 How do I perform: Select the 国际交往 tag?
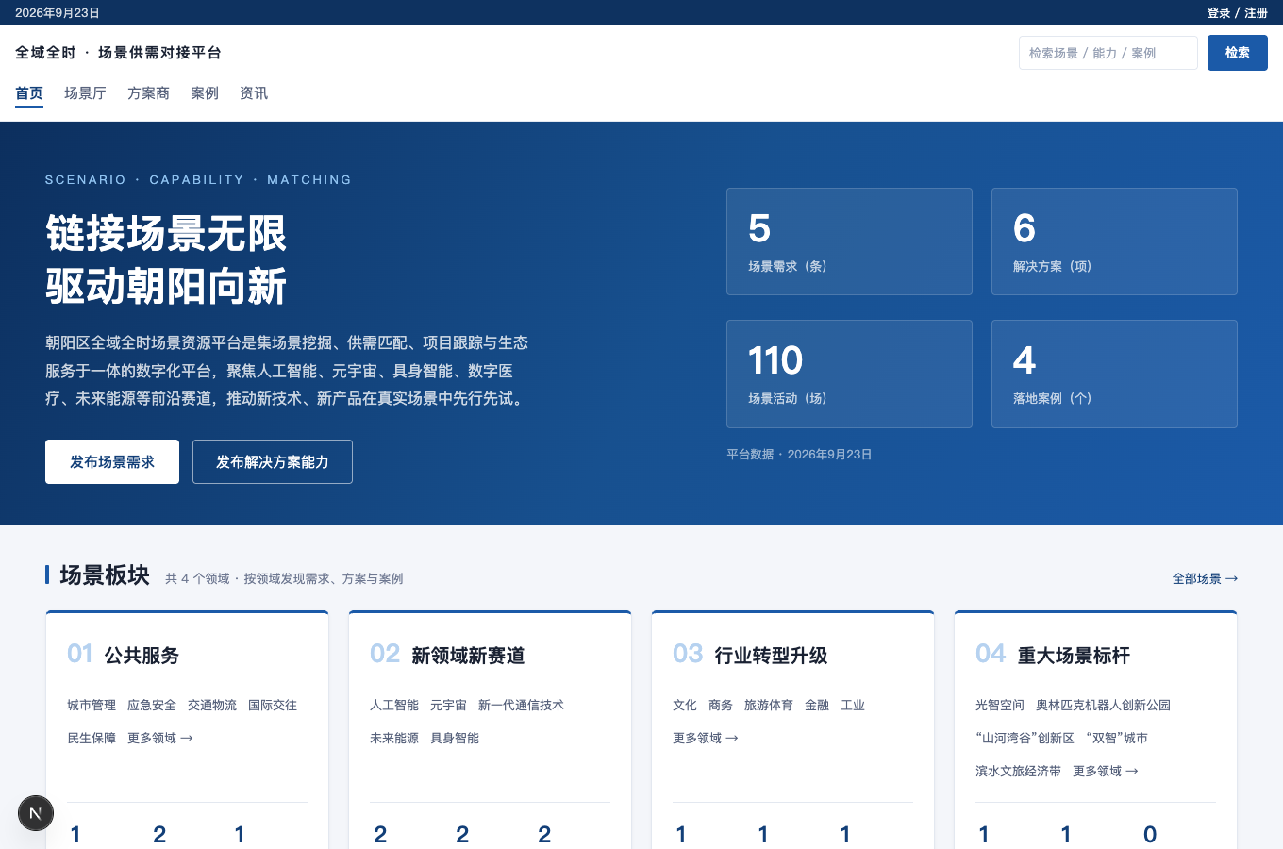(x=273, y=706)
